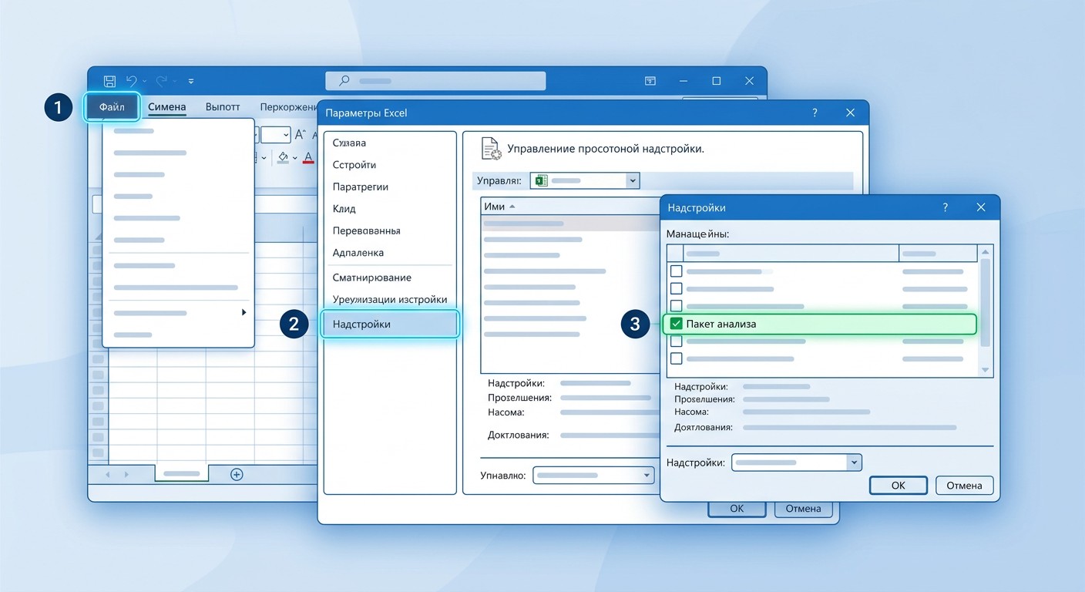Select Сматнирювание in the options sidebar
This screenshot has height=592, width=1085.
372,277
